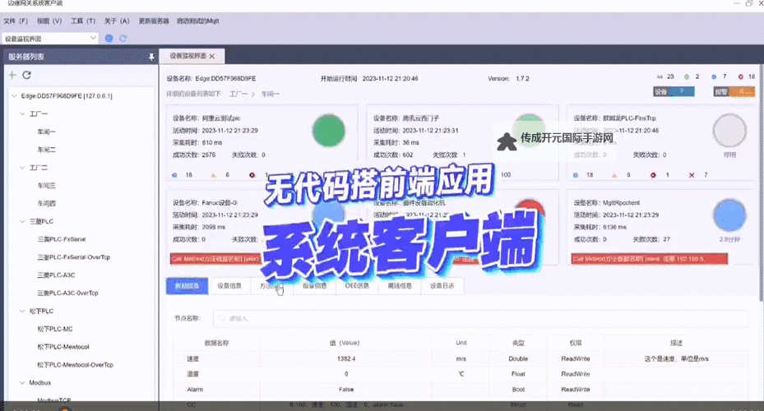
Task: Click the value 1382.4 in the table
Action: [346, 359]
